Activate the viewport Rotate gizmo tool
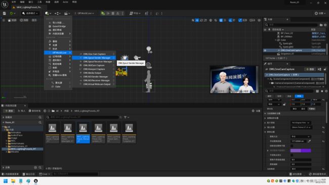Image resolution: width=329 pixels, height=185 pixels. [x=201, y=20]
